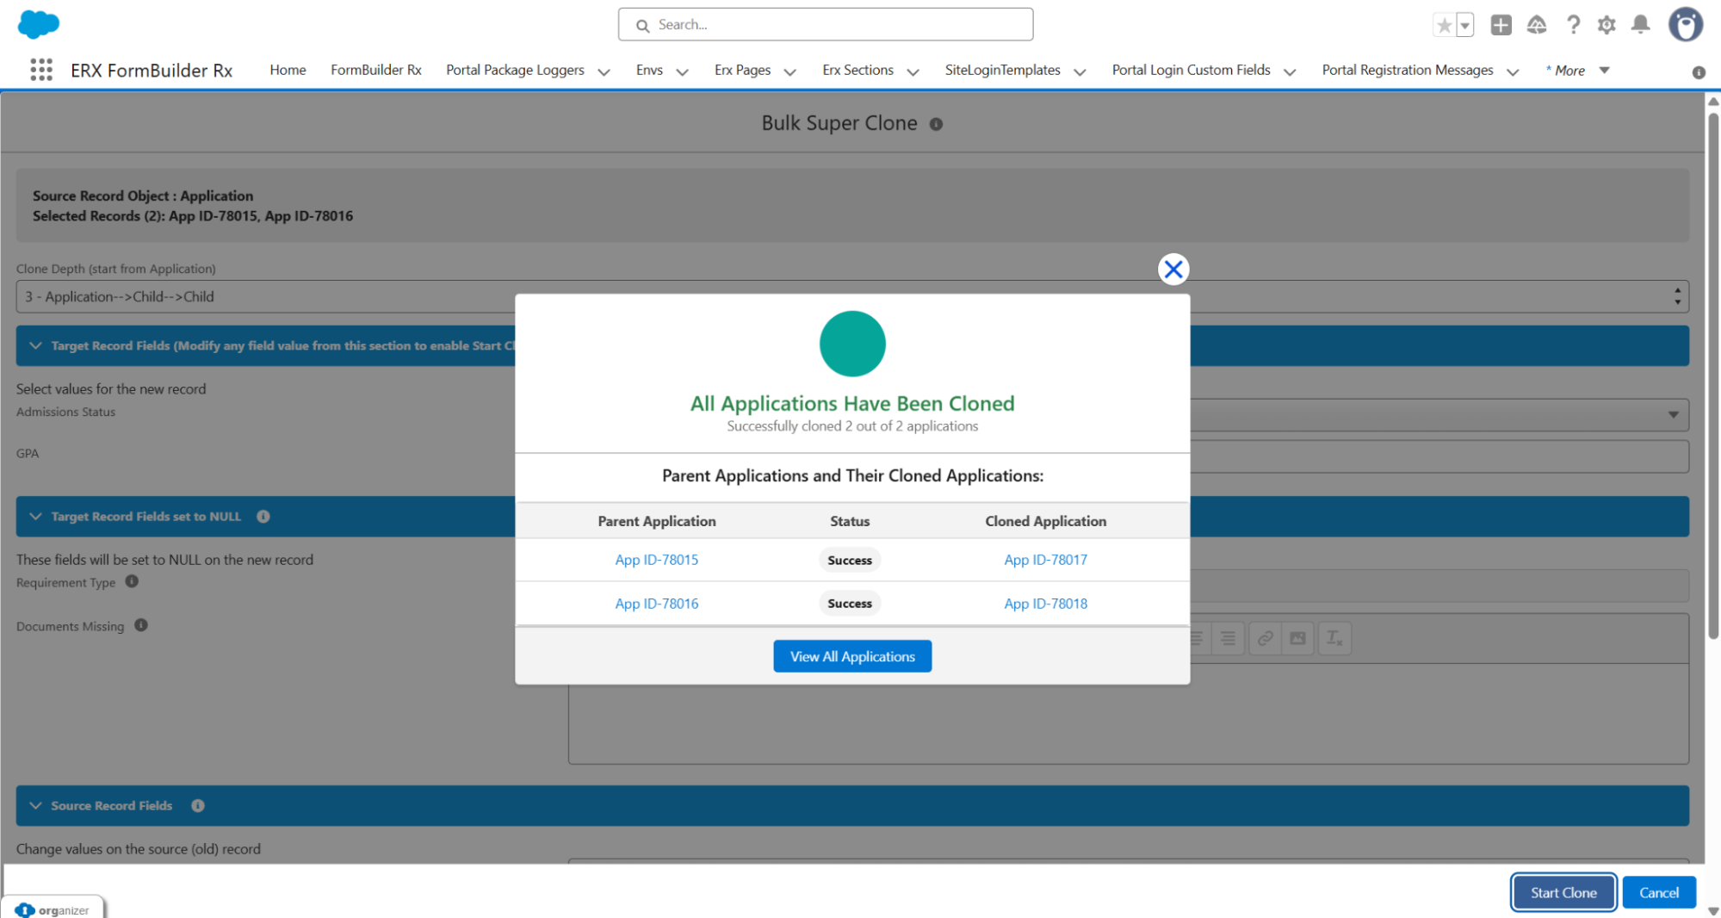Open the user profile avatar
This screenshot has height=918, width=1721.
click(x=1685, y=25)
